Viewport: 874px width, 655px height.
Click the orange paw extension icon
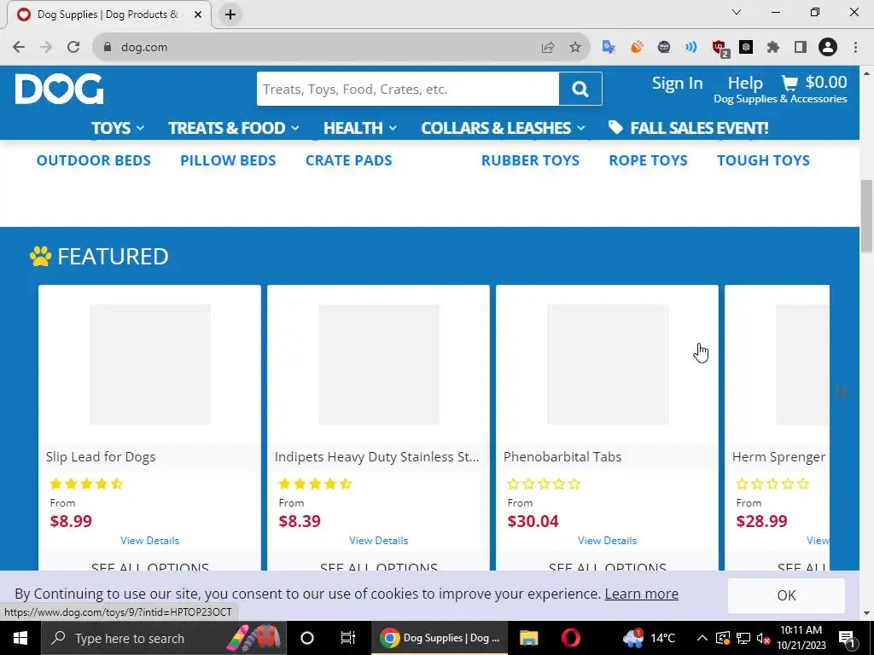637,48
